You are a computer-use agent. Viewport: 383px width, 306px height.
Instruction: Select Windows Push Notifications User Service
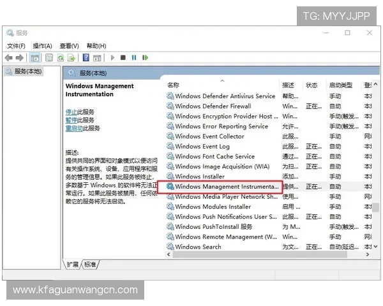point(226,217)
